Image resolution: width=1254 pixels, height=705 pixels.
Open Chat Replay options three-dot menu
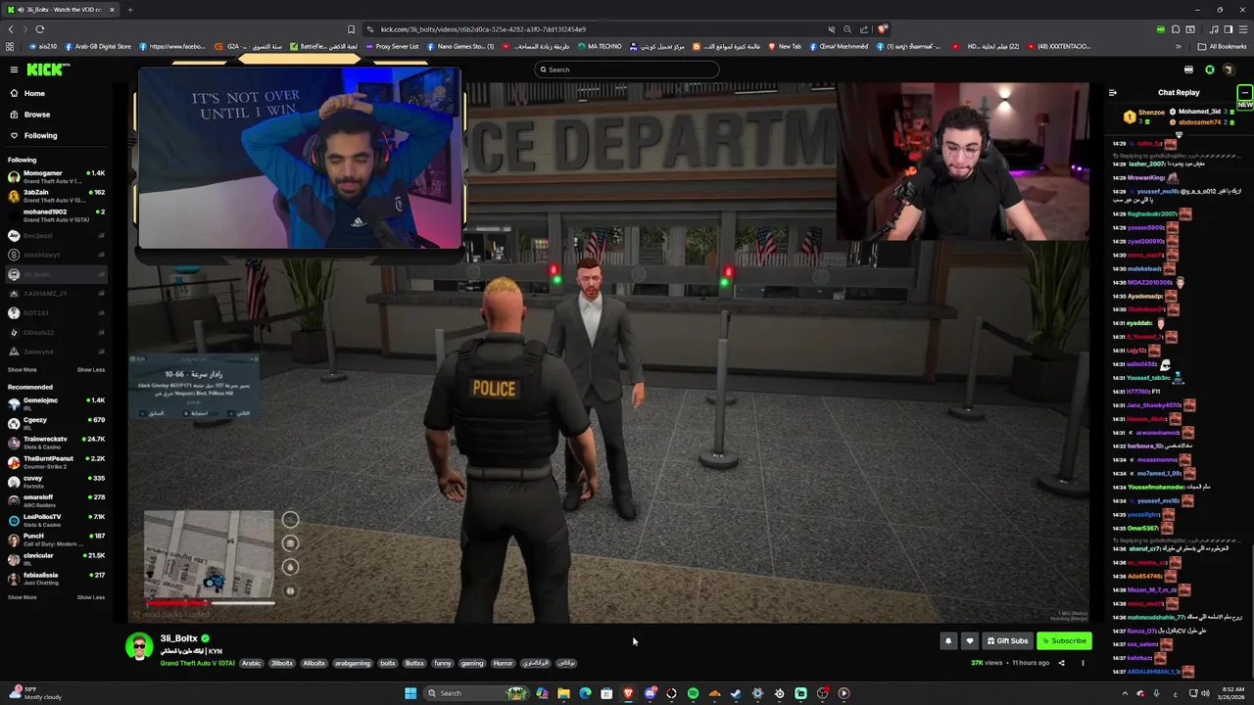point(1244,92)
